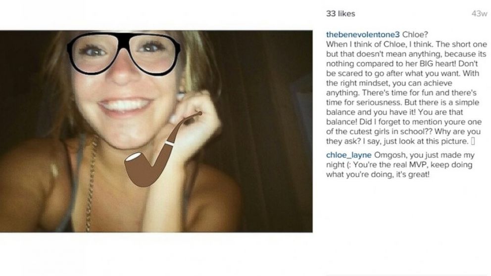Click the missing emoji box ending caption
The image size is (491, 276).
[x=473, y=141]
